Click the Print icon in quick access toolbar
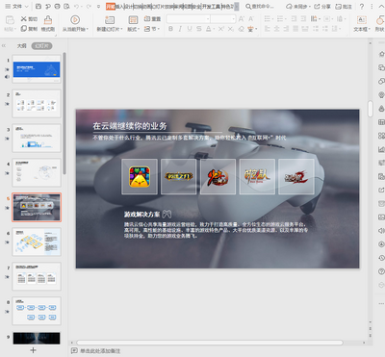The width and height of the screenshot is (385, 357). click(57, 7)
